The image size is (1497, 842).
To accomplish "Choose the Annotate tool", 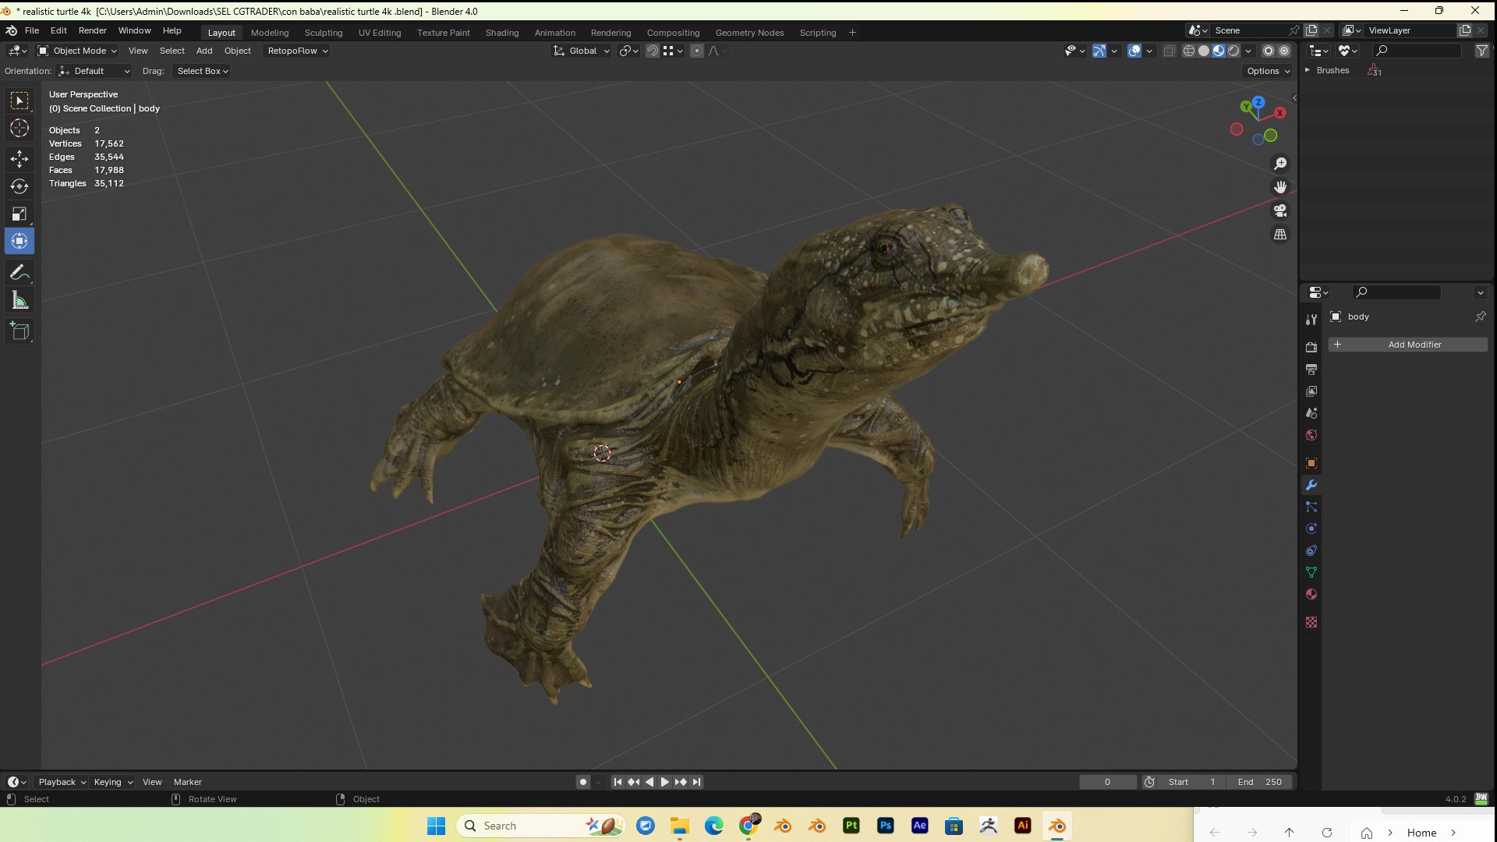I will pos(19,273).
